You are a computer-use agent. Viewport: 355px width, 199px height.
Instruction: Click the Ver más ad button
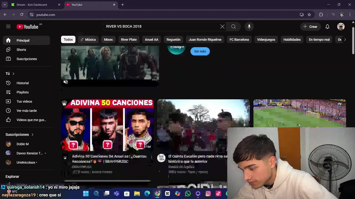pos(200,51)
